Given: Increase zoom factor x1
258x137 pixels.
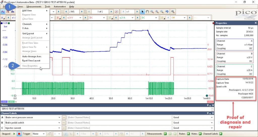Looking at the screenshot, I should coord(137,12).
